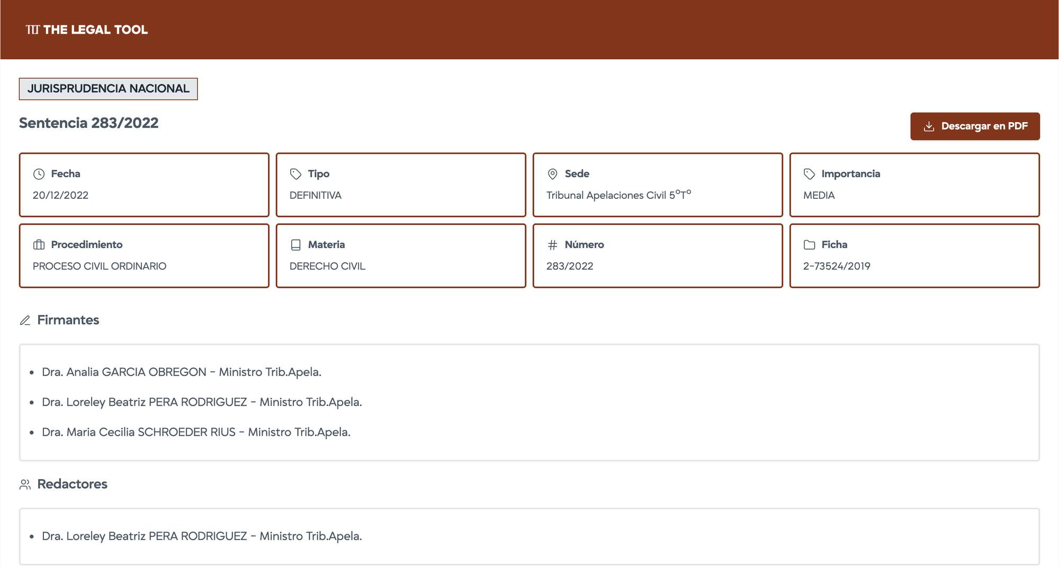Select the DERECHO CIVIL value
This screenshot has height=567, width=1059.
click(x=327, y=266)
